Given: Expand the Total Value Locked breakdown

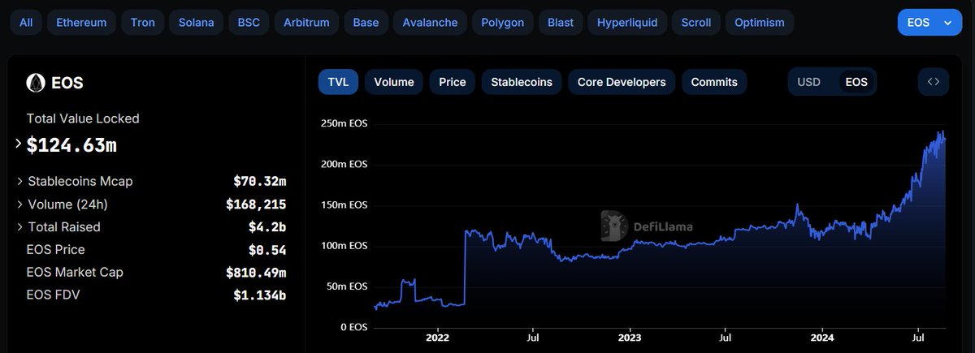Looking at the screenshot, I should pyautogui.click(x=19, y=144).
